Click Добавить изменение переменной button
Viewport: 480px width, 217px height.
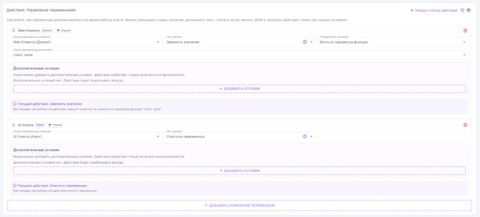(240, 205)
